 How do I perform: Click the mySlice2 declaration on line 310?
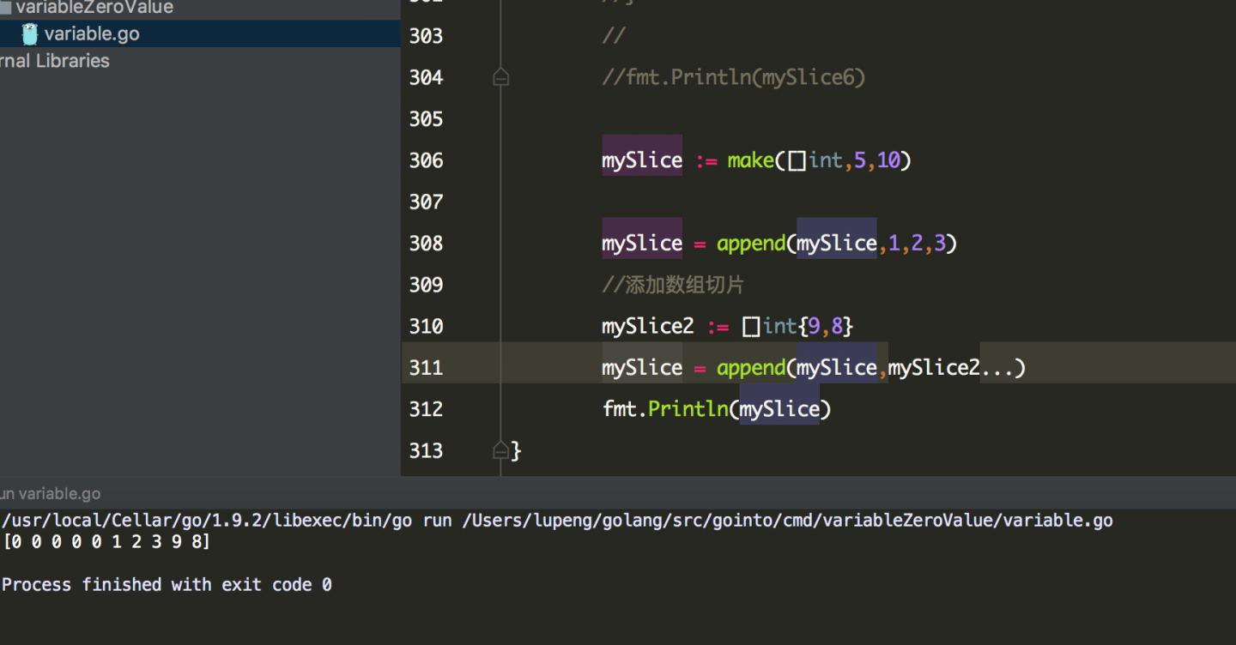pos(648,327)
